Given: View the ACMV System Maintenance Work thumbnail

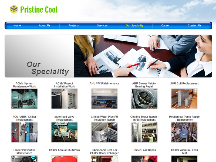Looking at the screenshot, I should pos(24,99).
